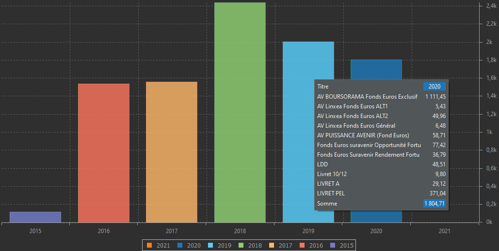The height and width of the screenshot is (251, 499).
Task: Click the 2020 x-axis label
Action: [x=376, y=231]
